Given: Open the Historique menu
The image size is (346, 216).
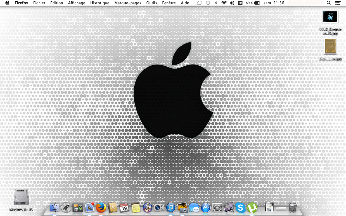Looking at the screenshot, I should pyautogui.click(x=100, y=3).
